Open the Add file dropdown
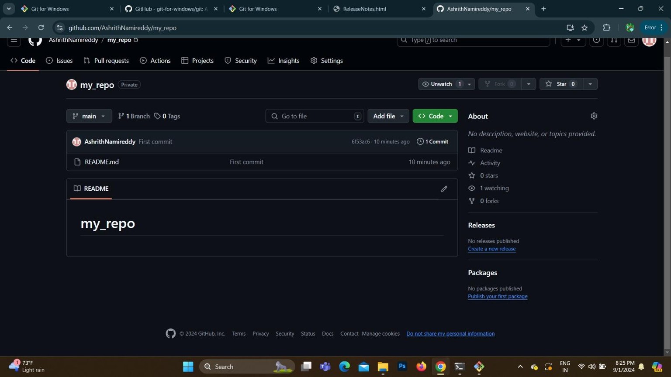The image size is (671, 377). coord(388,116)
